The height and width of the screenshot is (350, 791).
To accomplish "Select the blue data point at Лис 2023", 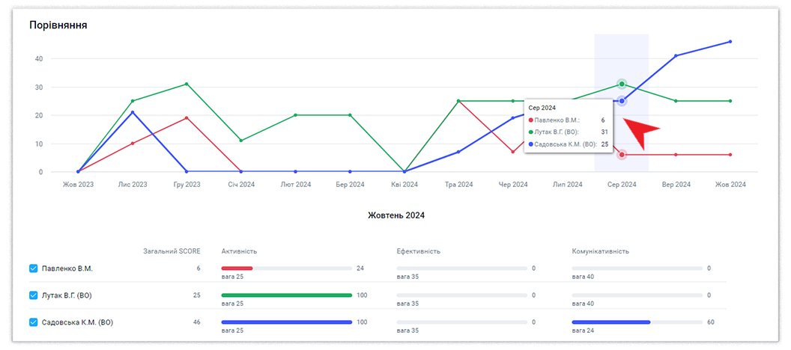I will tap(133, 112).
